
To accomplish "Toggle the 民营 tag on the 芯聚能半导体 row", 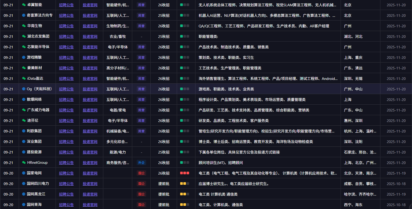I will (x=141, y=47).
